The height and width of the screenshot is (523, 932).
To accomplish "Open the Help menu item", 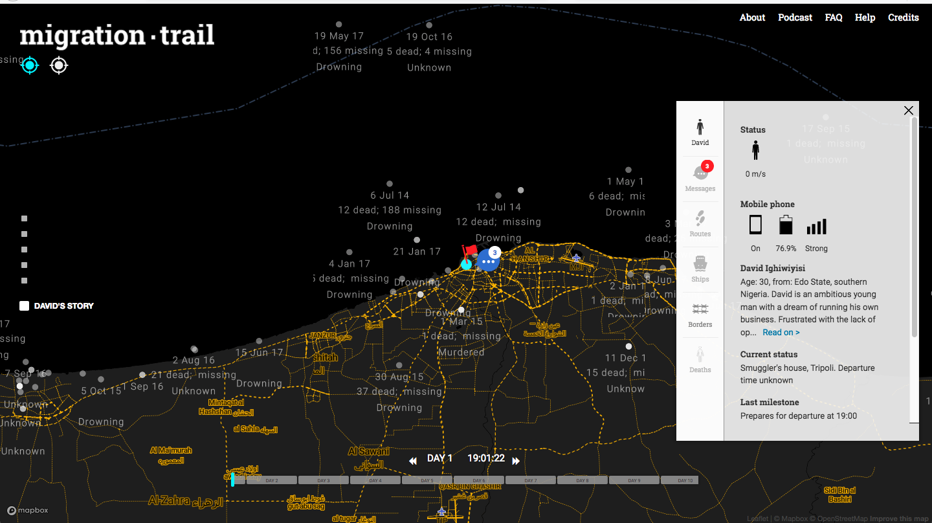I will pos(865,17).
